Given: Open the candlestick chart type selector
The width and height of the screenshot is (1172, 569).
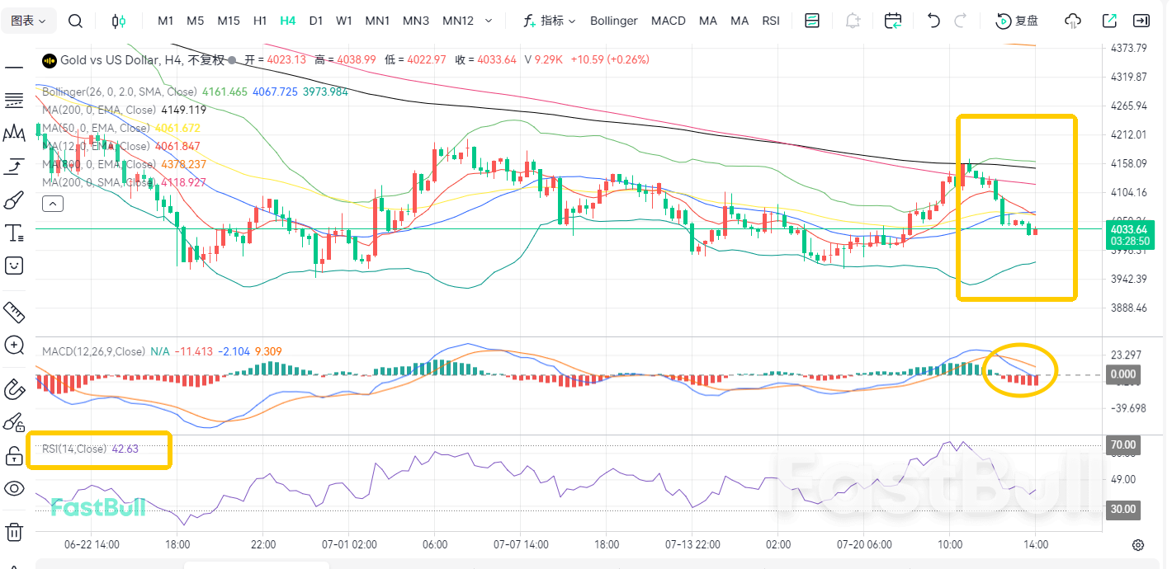Looking at the screenshot, I should click(x=120, y=21).
